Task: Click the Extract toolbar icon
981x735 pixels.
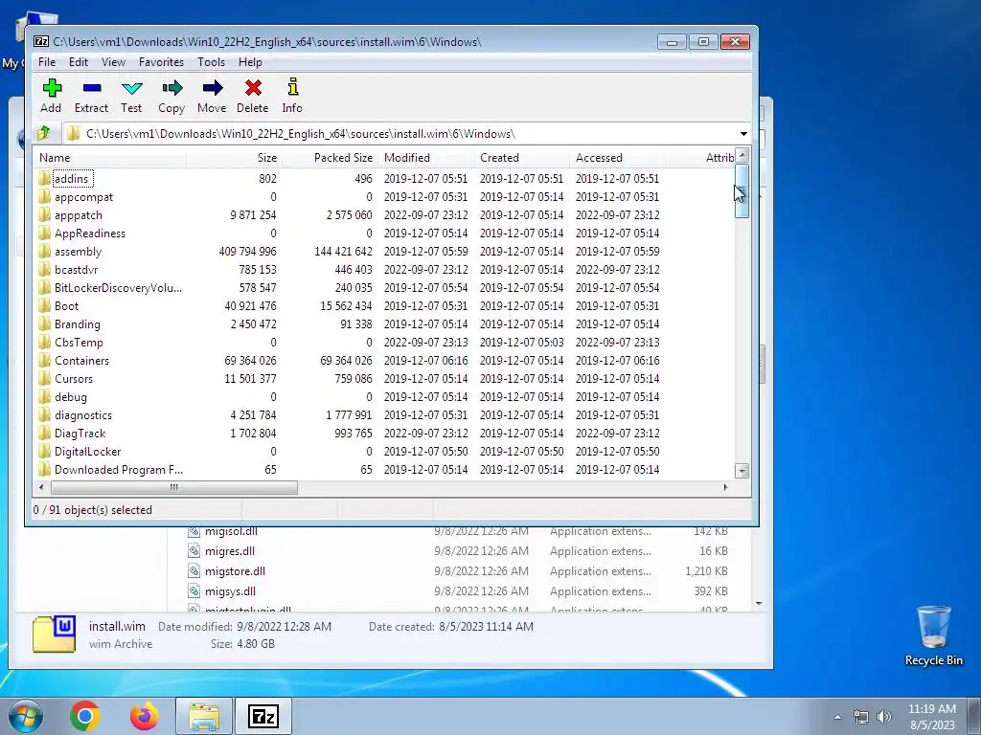Action: tap(91, 88)
